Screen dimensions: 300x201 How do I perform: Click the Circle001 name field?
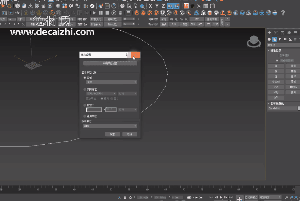pos(282,108)
